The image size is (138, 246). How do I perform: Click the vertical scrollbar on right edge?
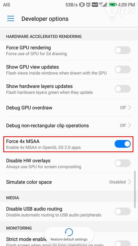click(x=135, y=190)
